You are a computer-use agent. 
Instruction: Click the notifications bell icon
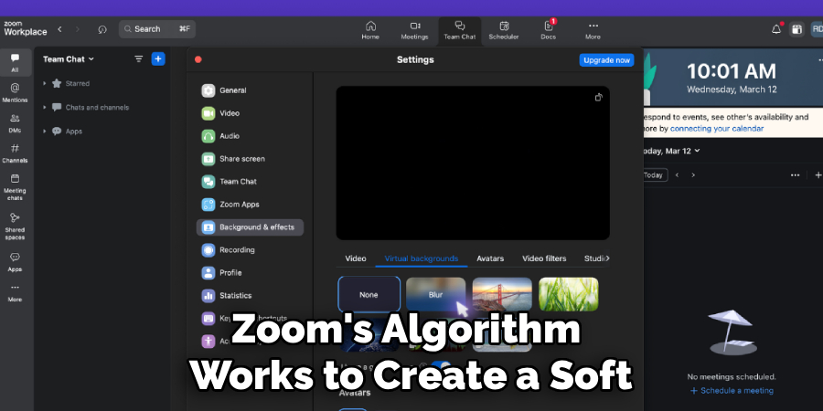pos(776,29)
